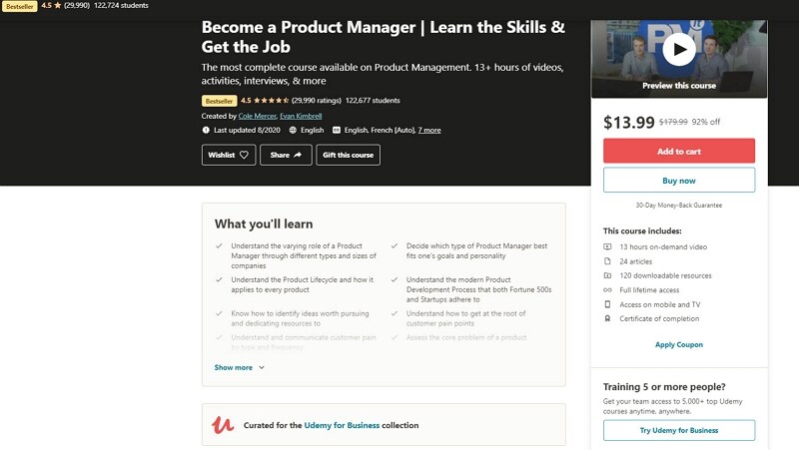Click the closed captions icon
Viewport: 799px width, 450px height.
click(336, 130)
